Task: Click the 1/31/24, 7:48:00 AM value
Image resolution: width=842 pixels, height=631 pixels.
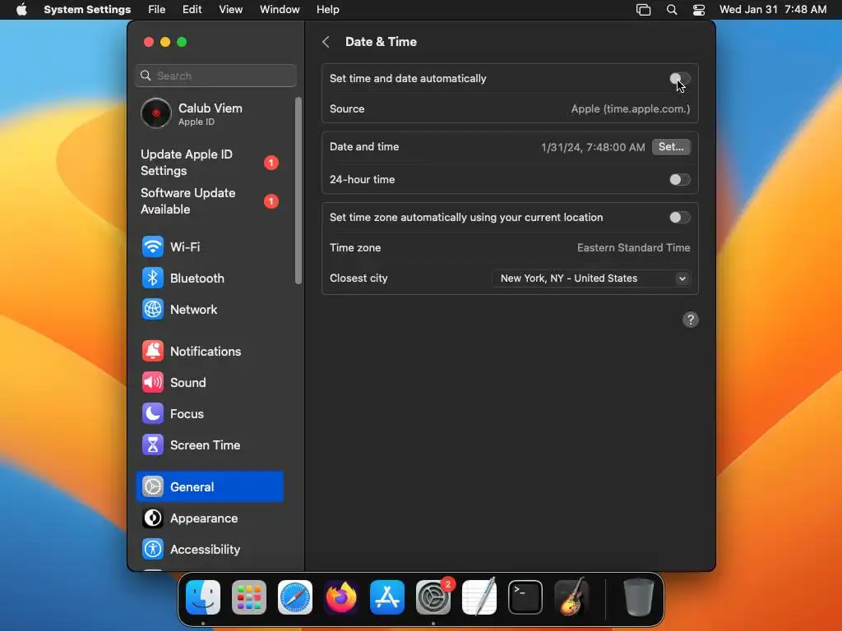Action: click(x=593, y=148)
